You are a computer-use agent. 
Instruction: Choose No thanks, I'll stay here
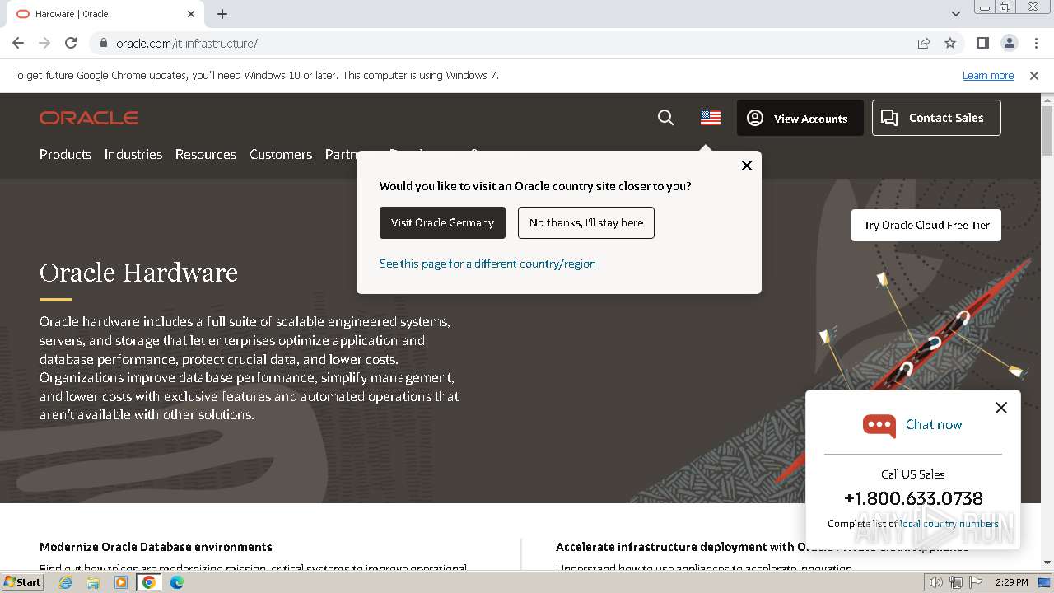(586, 222)
